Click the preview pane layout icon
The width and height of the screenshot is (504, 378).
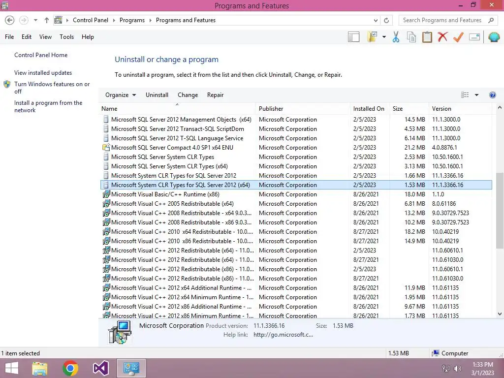coord(353,37)
